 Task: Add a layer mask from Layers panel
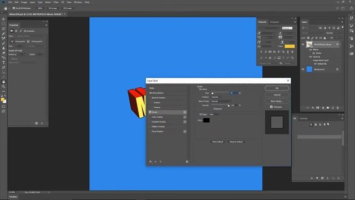(x=318, y=108)
